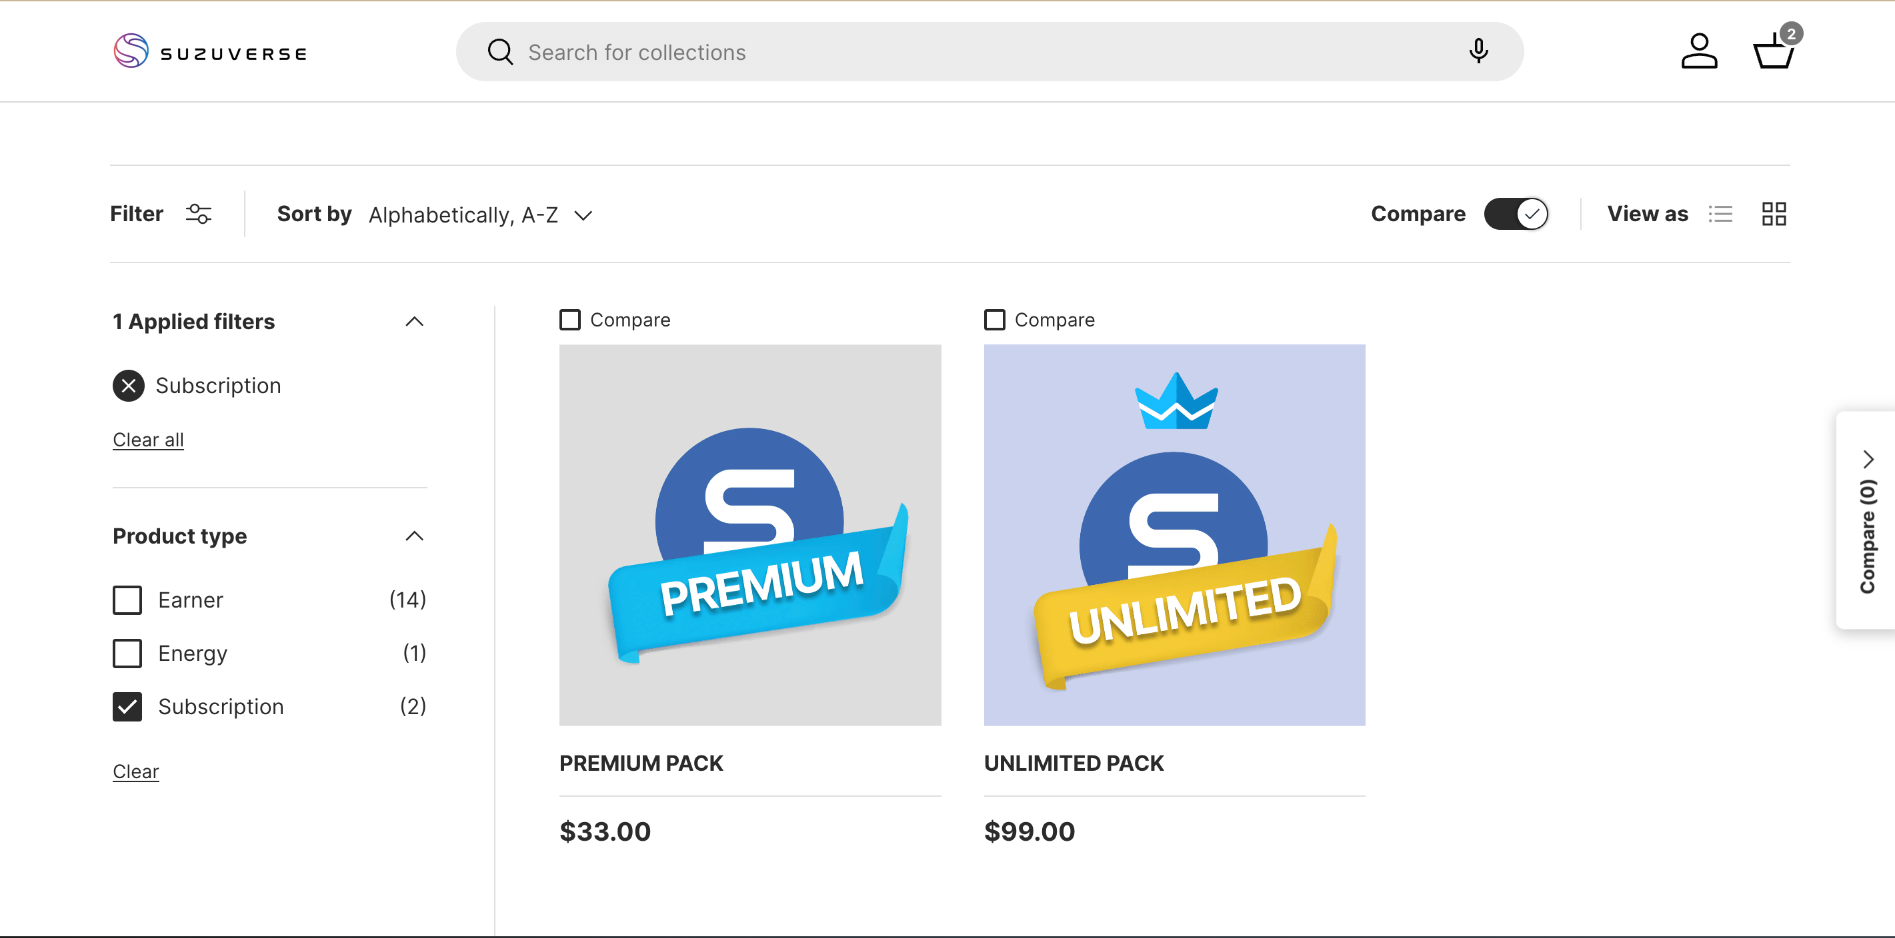Tick Compare checkbox above Premium Pack
This screenshot has height=938, width=1895.
(x=570, y=320)
